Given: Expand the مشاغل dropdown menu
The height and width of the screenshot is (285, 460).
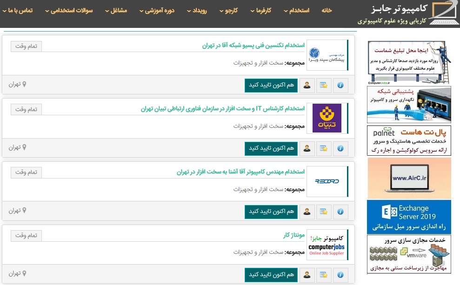Looking at the screenshot, I should coord(116,11).
